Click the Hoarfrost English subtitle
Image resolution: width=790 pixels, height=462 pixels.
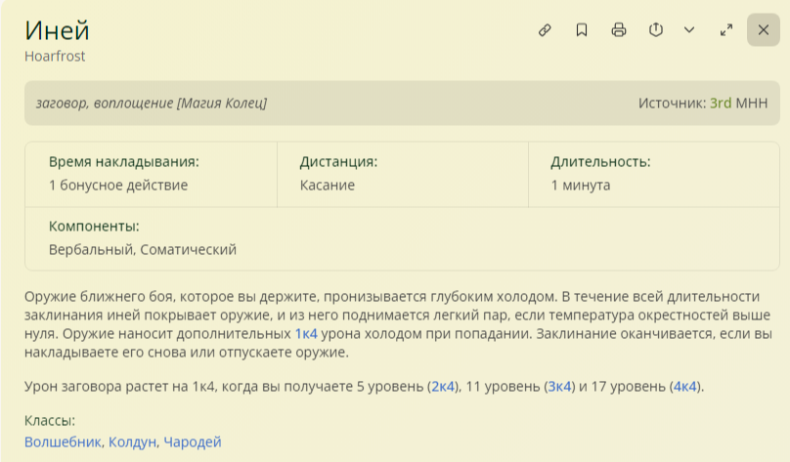point(55,57)
